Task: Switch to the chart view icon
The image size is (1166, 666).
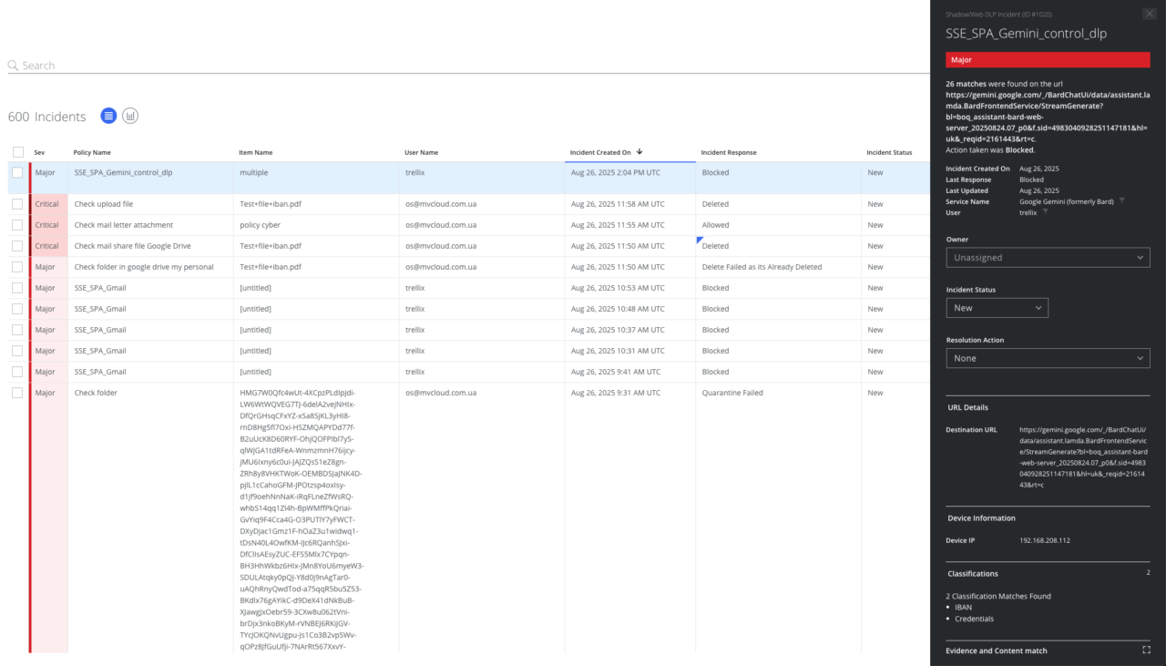Action: pyautogui.click(x=130, y=116)
